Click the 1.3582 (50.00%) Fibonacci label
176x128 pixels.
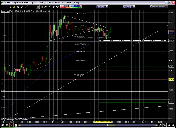coord(80,44)
